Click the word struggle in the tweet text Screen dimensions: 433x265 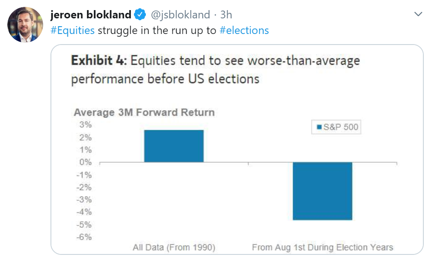[119, 31]
